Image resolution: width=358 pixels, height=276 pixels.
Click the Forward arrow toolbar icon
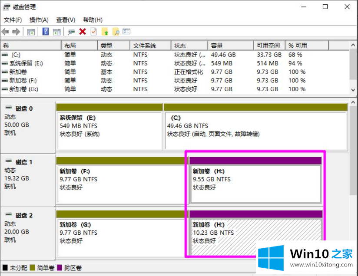[x=16, y=32]
